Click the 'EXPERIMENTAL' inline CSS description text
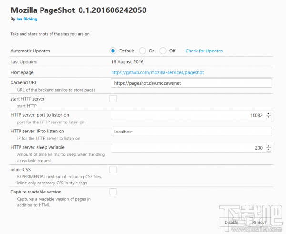Image resolution: width=286 pixels, height=234 pixels. point(59,180)
